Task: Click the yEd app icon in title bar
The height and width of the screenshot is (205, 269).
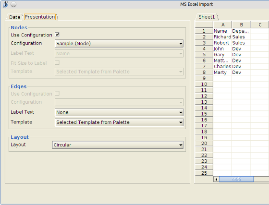Action: tap(5, 4)
